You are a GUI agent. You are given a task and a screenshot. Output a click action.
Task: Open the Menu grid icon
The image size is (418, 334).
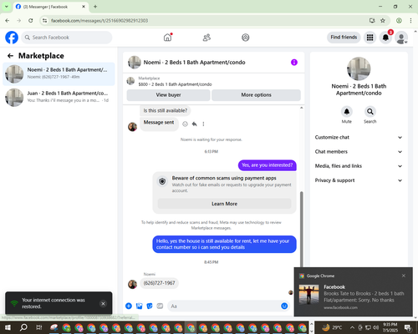coord(370,38)
